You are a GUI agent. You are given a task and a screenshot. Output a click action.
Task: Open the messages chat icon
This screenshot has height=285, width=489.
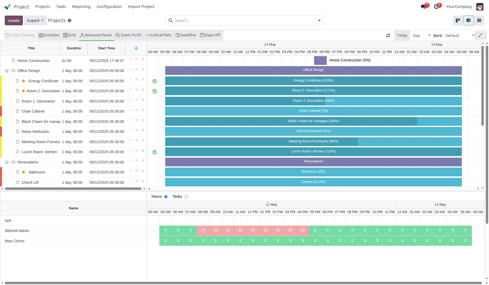(423, 7)
